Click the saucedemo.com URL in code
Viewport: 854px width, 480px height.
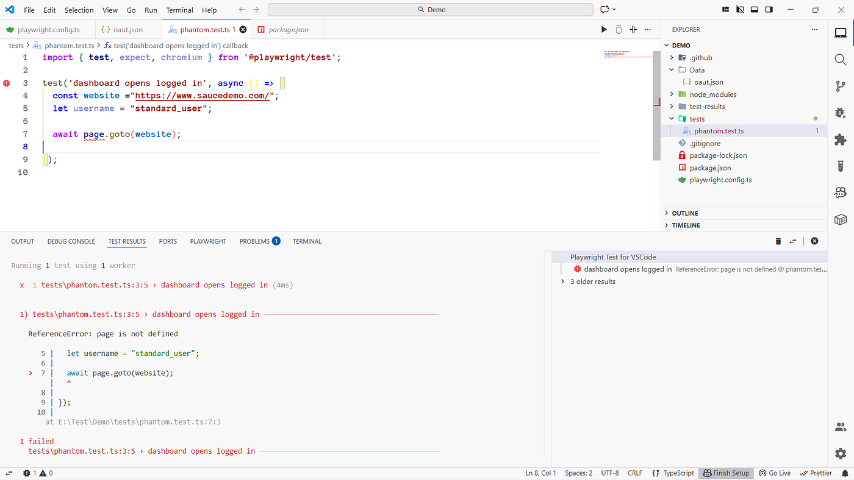click(202, 96)
